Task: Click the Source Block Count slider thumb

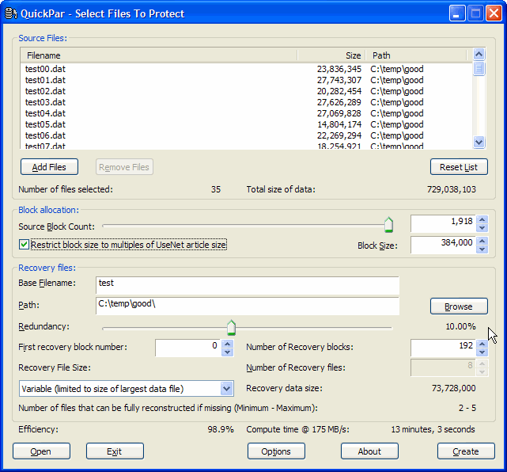Action: pos(388,226)
